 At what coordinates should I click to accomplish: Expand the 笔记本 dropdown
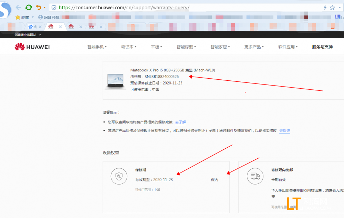(x=128, y=47)
